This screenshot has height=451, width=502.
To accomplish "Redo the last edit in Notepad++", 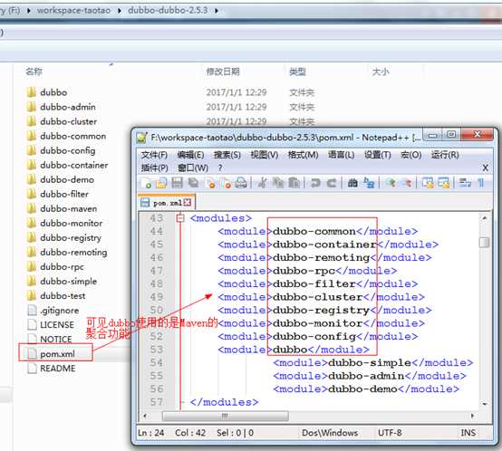I will (x=332, y=183).
